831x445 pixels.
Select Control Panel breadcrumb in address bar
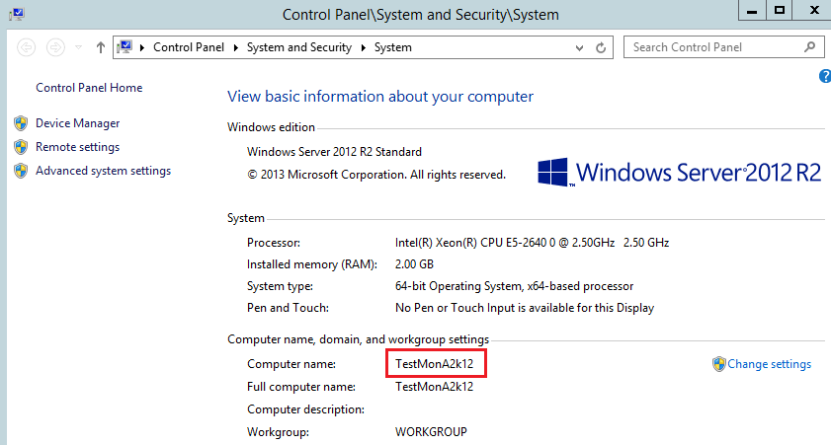[188, 47]
